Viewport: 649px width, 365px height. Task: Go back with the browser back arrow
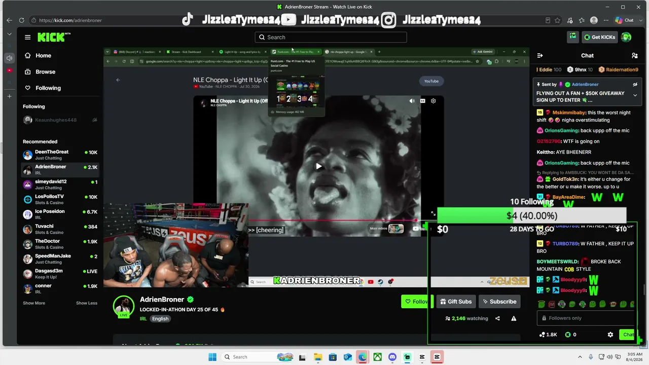click(9, 20)
